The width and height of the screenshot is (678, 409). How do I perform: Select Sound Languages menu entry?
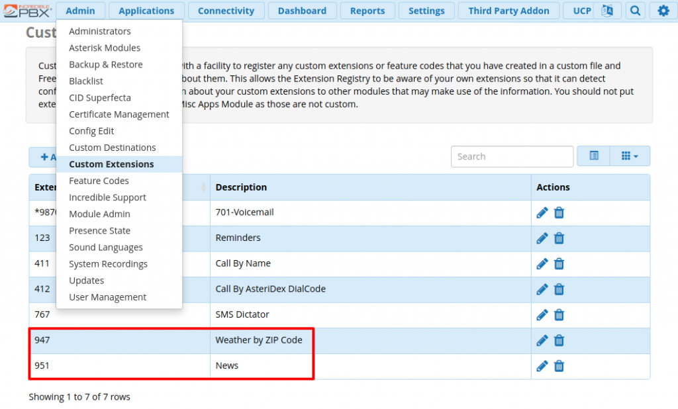pyautogui.click(x=119, y=248)
